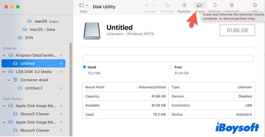Eject the second Apple Disk Image
The image size is (265, 137).
(61, 122)
